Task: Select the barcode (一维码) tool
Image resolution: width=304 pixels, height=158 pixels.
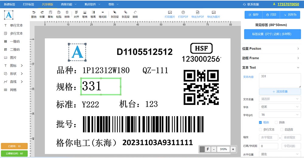Action: (12, 42)
